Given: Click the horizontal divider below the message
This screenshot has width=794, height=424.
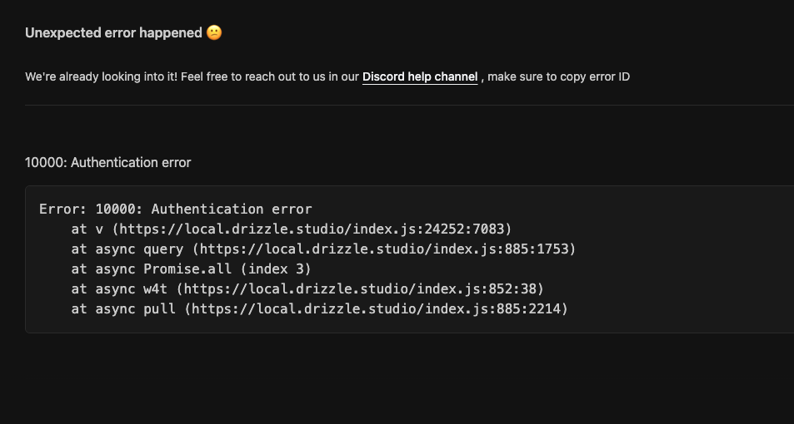Looking at the screenshot, I should pyautogui.click(x=408, y=106).
